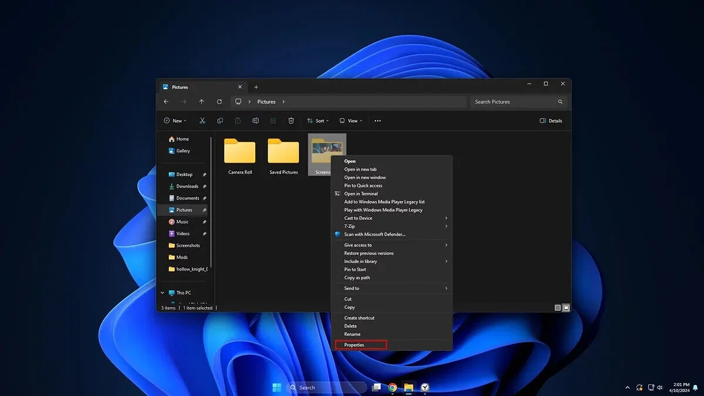Viewport: 704px width, 396px height.
Task: Choose Copy as path from context menu
Action: point(357,277)
